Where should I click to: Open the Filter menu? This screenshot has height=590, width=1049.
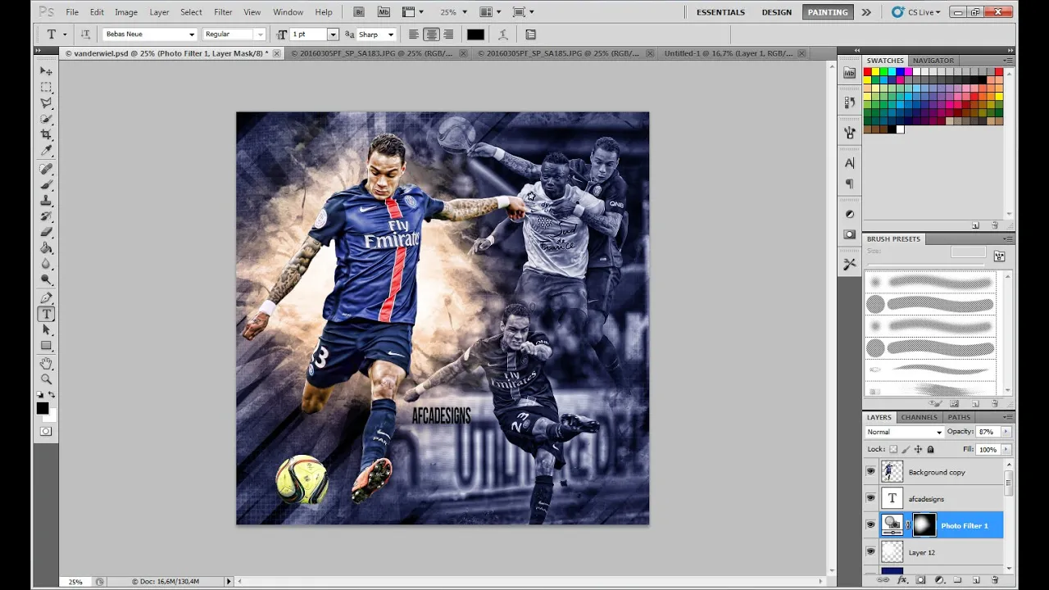223,12
